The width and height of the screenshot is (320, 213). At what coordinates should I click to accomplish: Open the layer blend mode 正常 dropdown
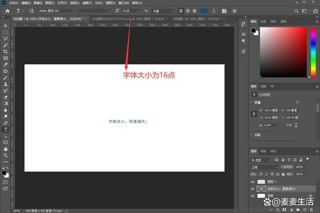(264, 167)
